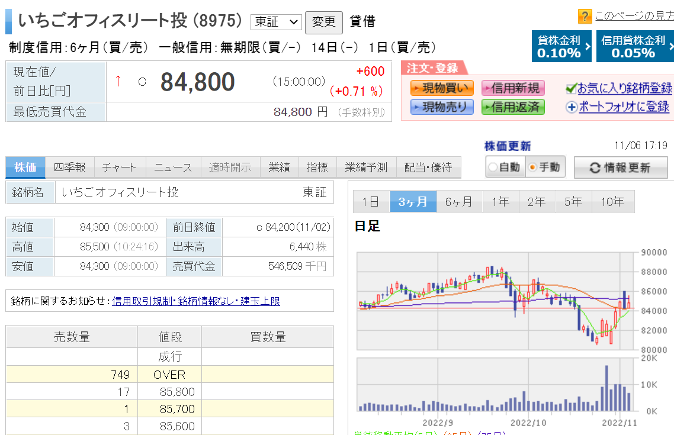Click the OVER row in the order book
The image size is (674, 435).
click(170, 375)
